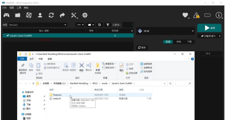Click the Explorer up arrow navigation icon

coord(33,83)
